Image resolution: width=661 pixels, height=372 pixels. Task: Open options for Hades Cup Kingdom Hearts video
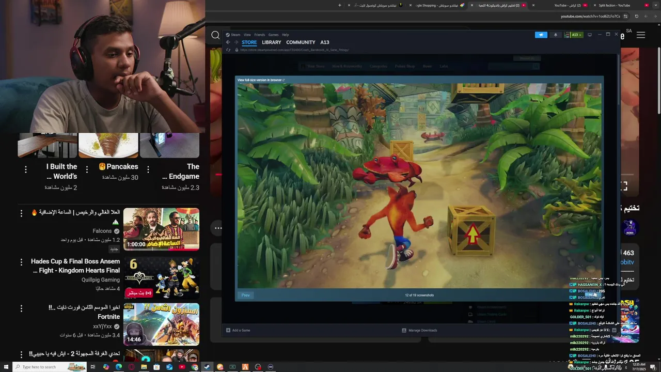coord(21,262)
